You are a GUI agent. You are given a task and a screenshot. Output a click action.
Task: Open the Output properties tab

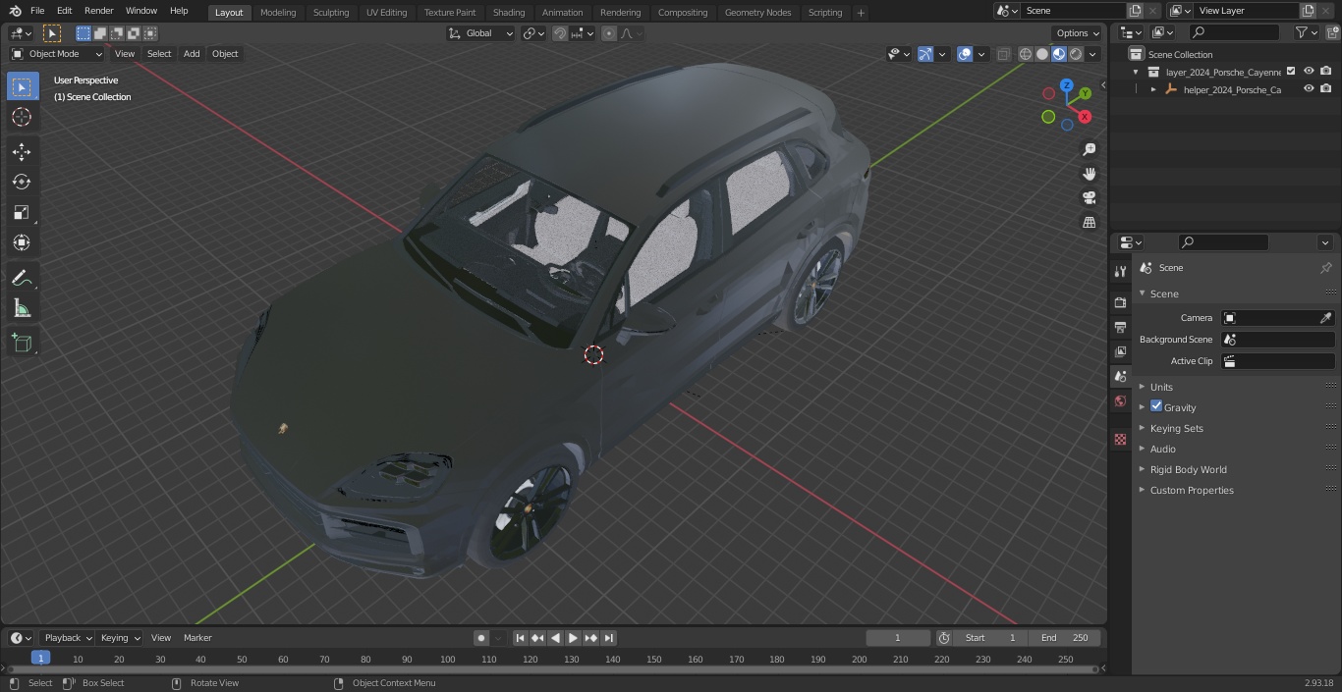tap(1120, 327)
